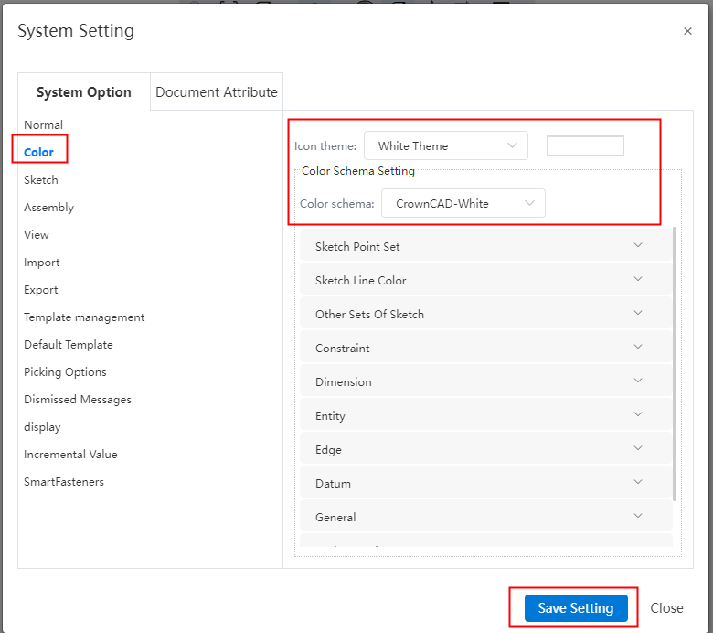Screen dimensions: 713x633
Task: Open Picking Options category
Action: (x=65, y=371)
